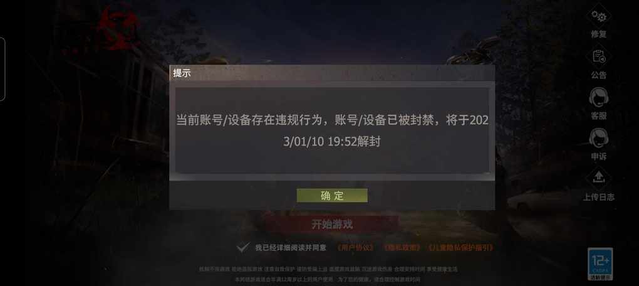Viewport: 639px width, 286px height.
Task: Click the red 开始游戏 start game button
Action: click(x=332, y=224)
